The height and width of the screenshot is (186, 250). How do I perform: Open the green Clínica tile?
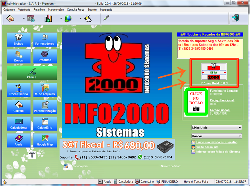tap(32, 73)
